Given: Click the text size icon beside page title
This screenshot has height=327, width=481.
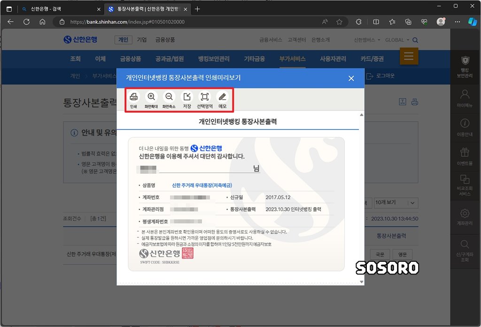Looking at the screenshot, I should 403,102.
